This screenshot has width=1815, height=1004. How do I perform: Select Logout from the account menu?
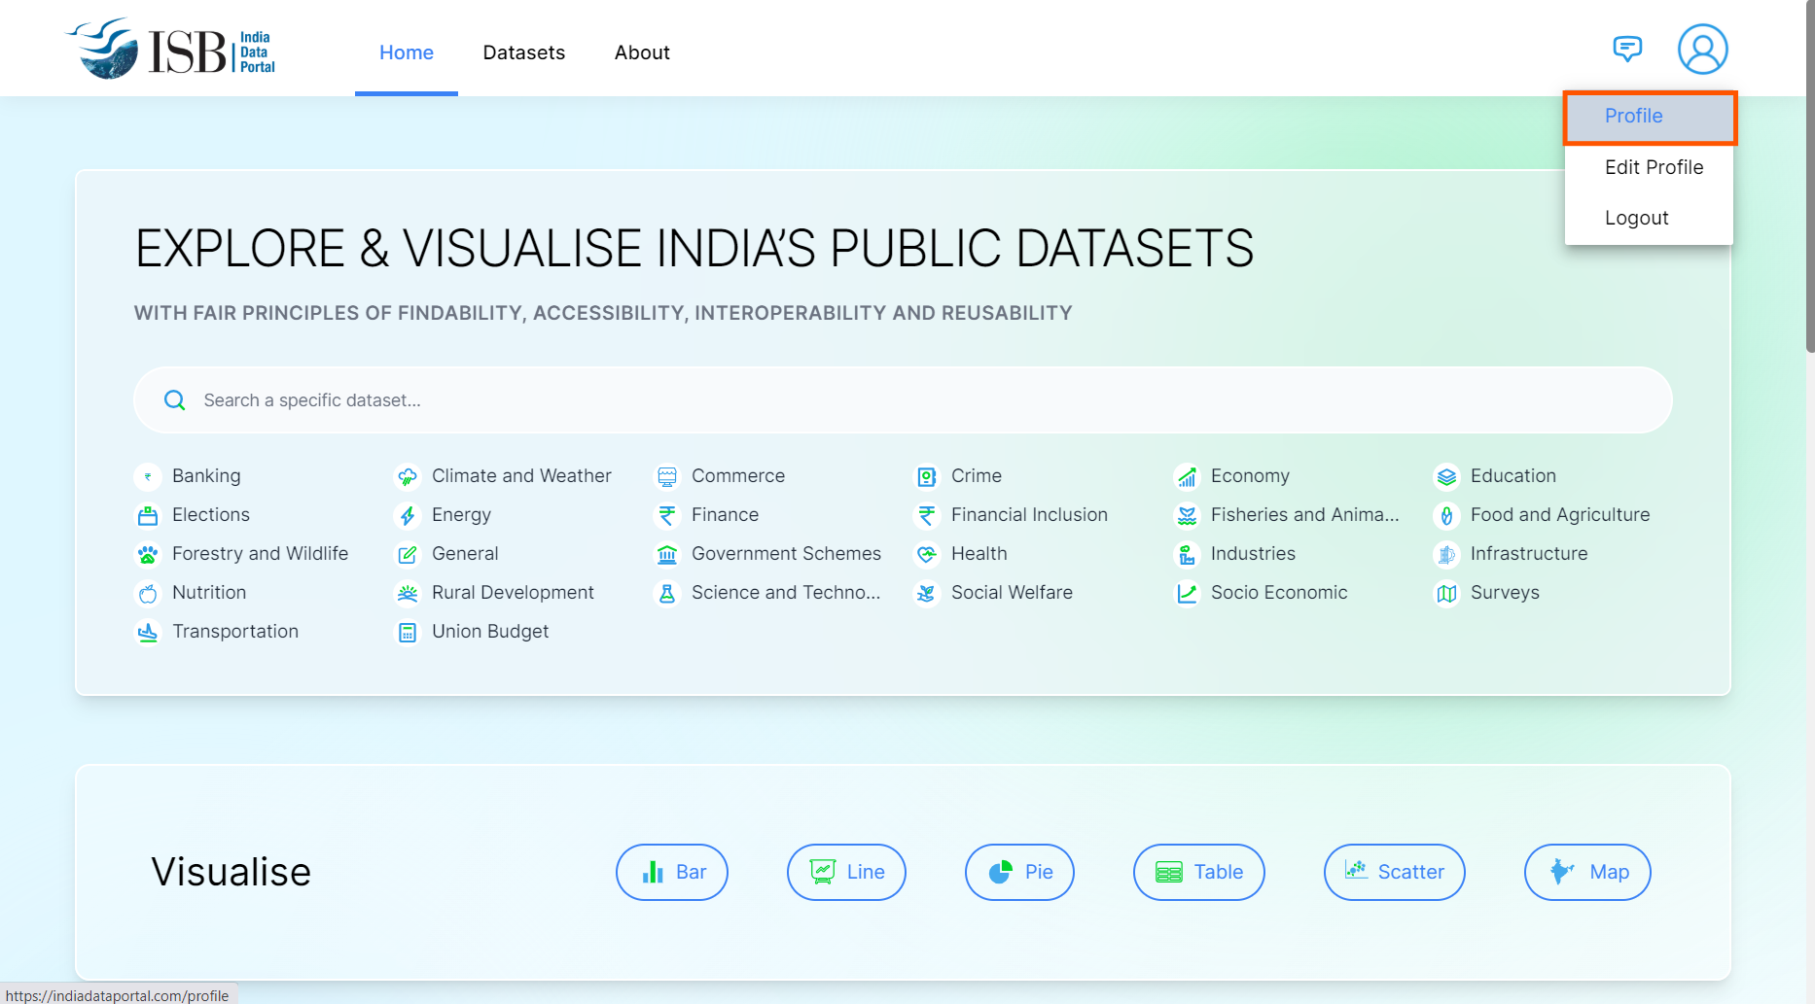click(1649, 218)
